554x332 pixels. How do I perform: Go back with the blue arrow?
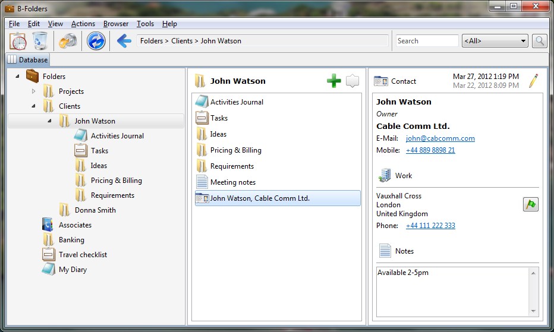124,41
